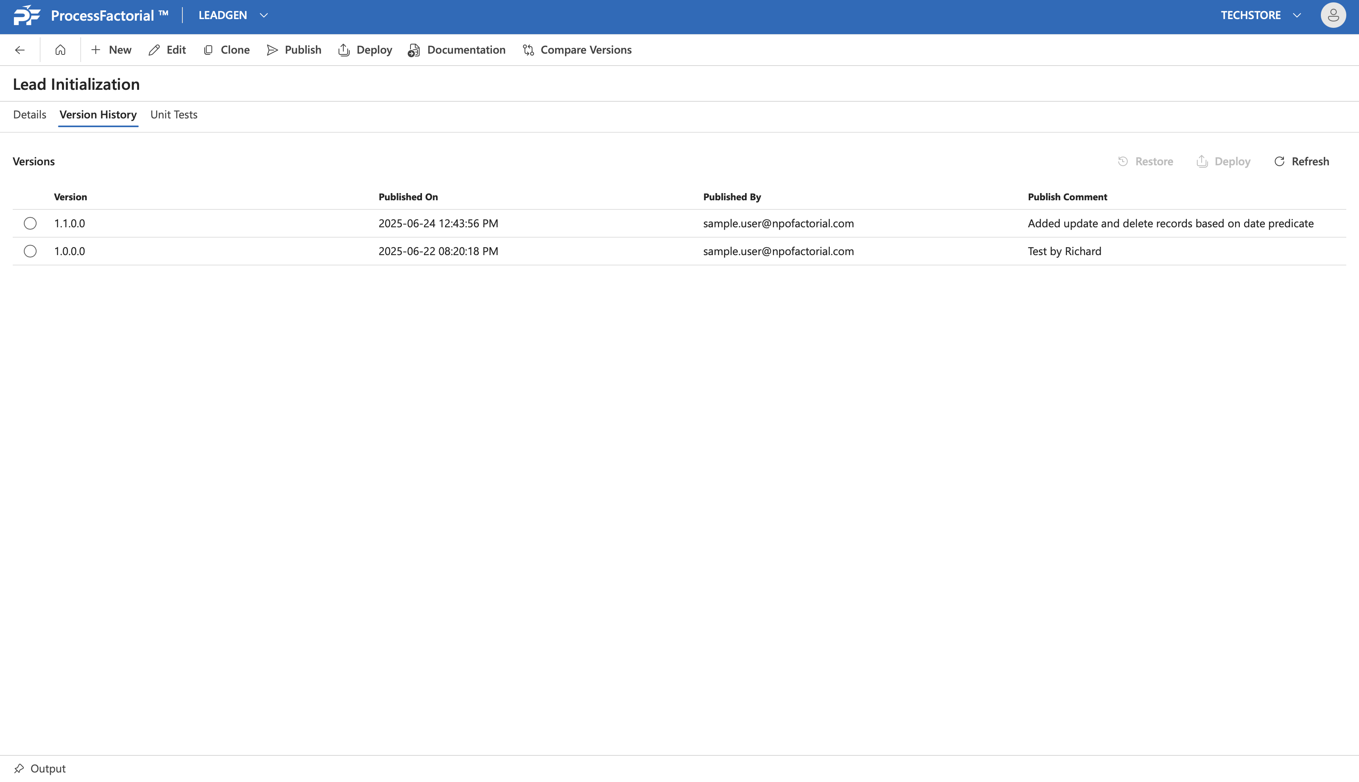Screen dimensions: 1359x782
Task: Click the user profile avatar
Action: tap(1333, 15)
